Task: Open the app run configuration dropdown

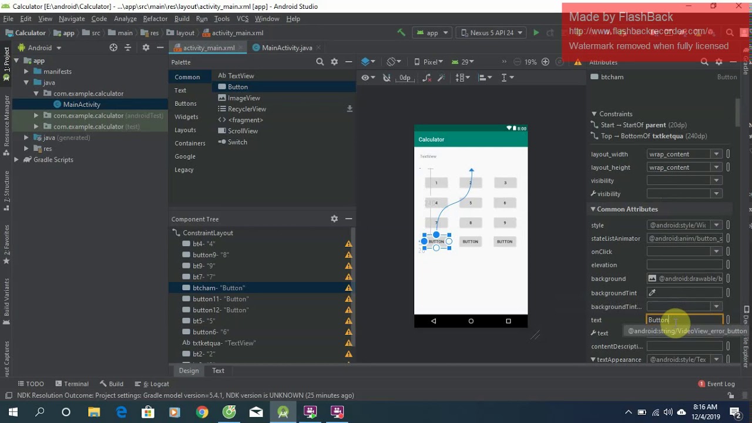Action: (432, 33)
